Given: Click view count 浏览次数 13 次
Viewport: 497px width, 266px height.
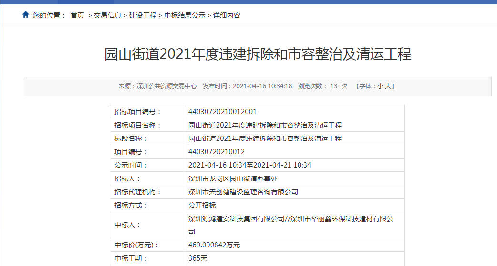Looking at the screenshot, I should (x=323, y=86).
